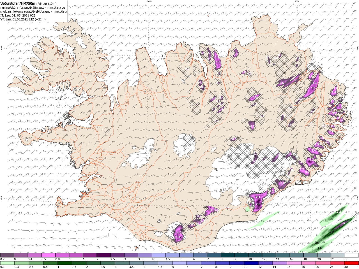Click the upper legend swatch starting at 0.2
The height and width of the screenshot is (269, 359).
7,255
